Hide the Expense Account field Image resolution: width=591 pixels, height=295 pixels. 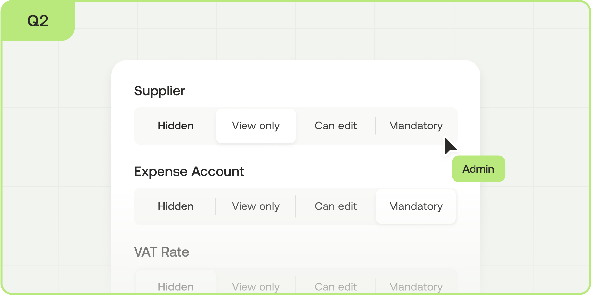pyautogui.click(x=176, y=206)
